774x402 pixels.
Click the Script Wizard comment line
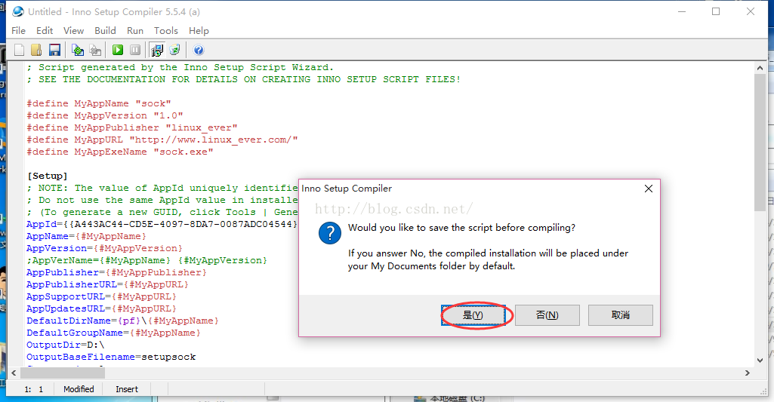[x=180, y=67]
